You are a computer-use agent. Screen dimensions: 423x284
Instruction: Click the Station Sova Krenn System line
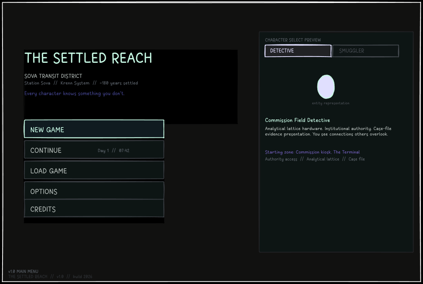point(81,83)
